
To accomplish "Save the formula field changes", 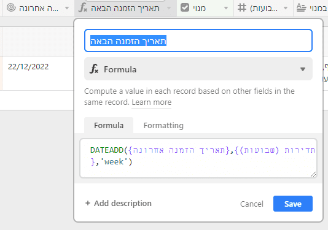I will click(x=293, y=204).
